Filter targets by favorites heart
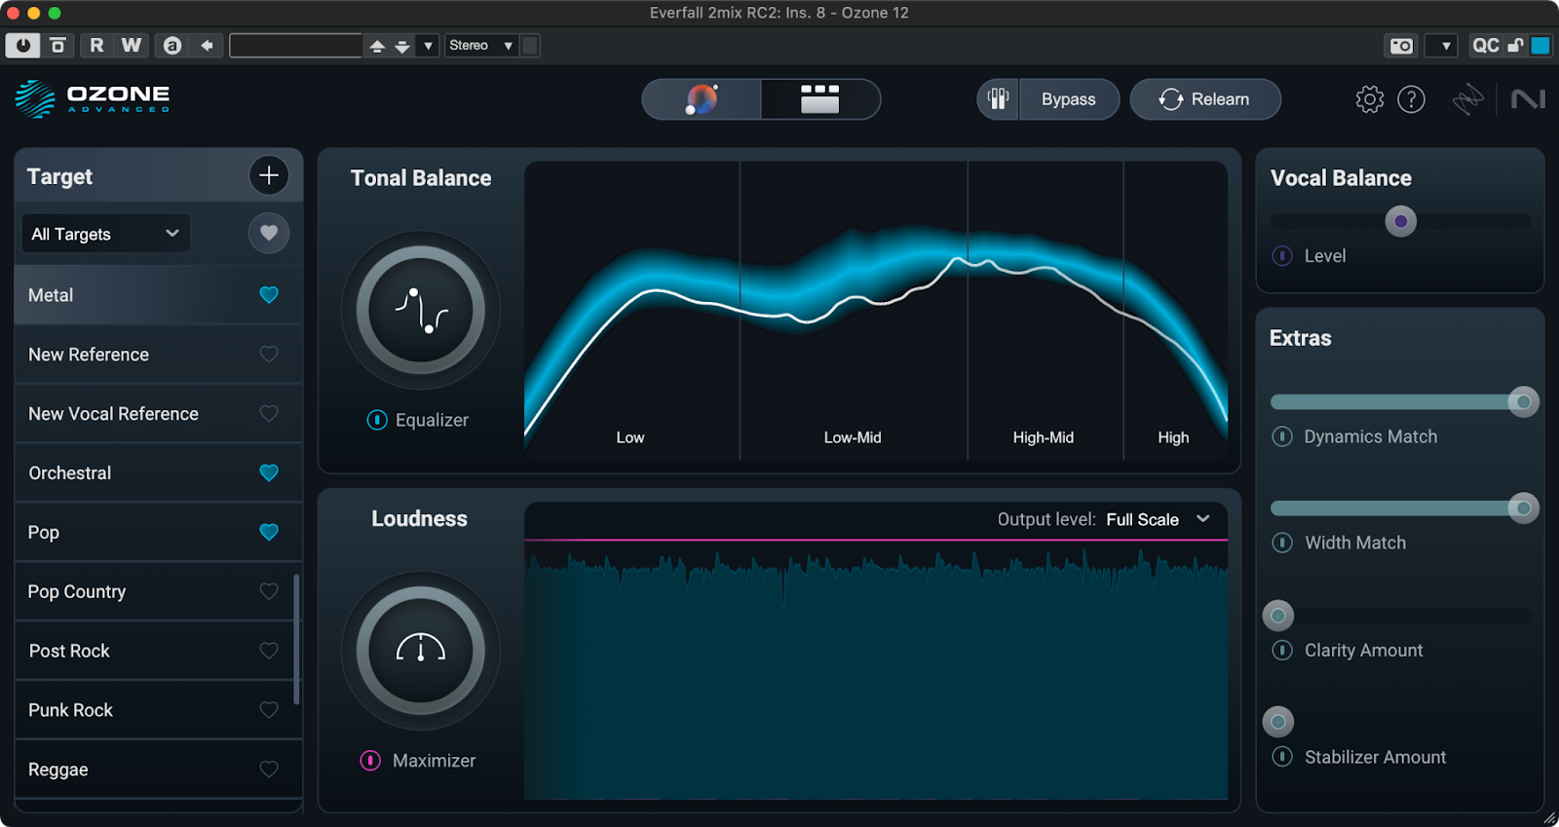This screenshot has width=1559, height=827. 269,234
